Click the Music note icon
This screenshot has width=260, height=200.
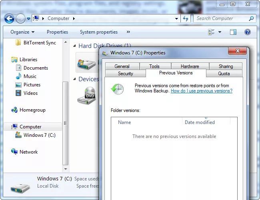(x=18, y=76)
